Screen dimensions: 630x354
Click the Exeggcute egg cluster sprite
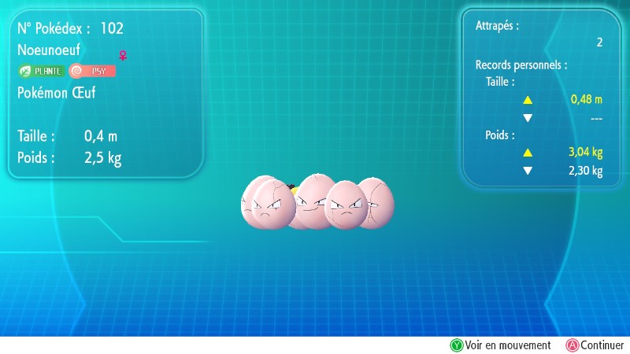click(317, 203)
